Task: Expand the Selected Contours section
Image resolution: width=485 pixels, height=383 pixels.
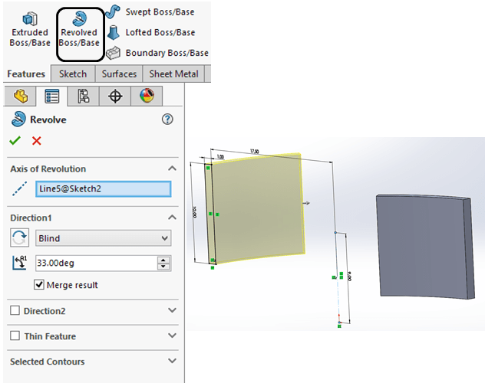Action: click(x=171, y=362)
